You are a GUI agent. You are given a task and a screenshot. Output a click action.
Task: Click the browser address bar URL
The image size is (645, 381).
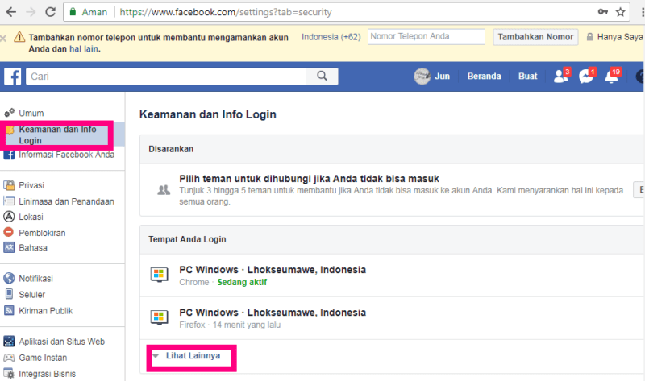pos(226,12)
